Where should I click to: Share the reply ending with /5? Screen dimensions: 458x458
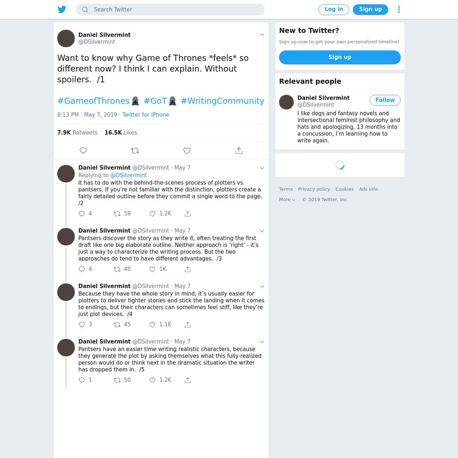coord(187,380)
